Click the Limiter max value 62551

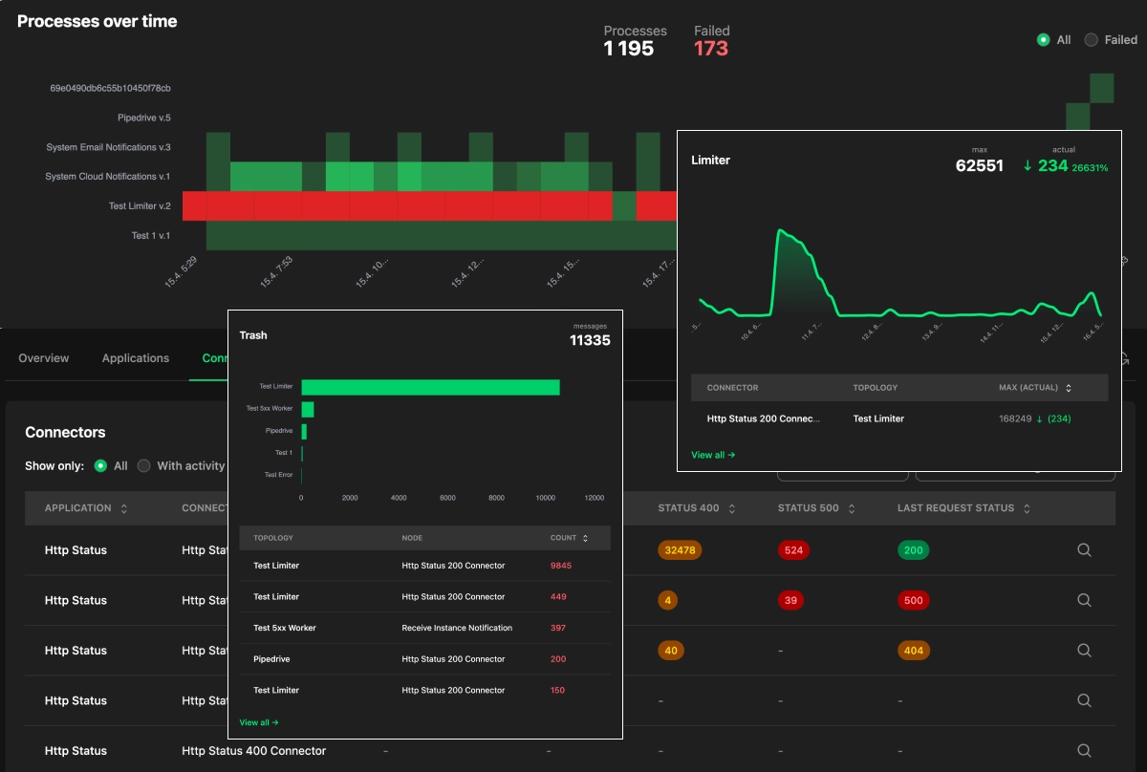pyautogui.click(x=980, y=165)
